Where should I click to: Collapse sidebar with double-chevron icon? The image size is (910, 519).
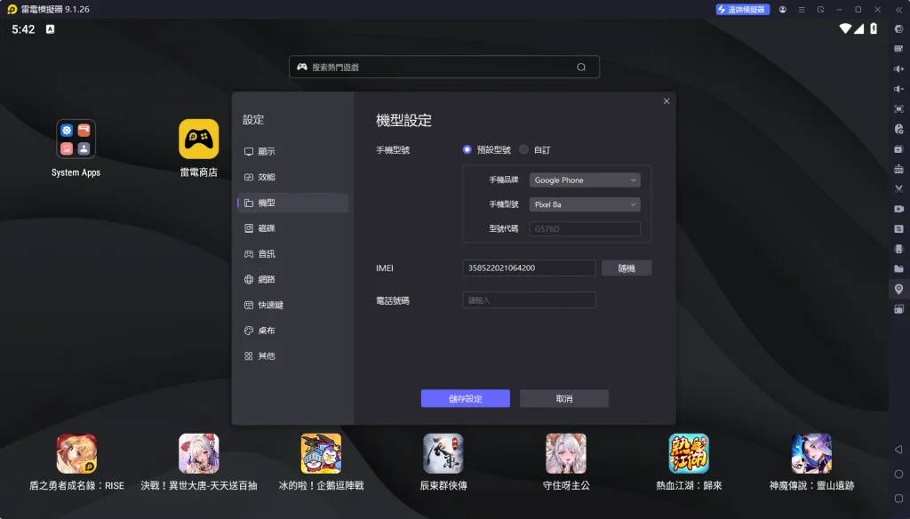[x=899, y=9]
